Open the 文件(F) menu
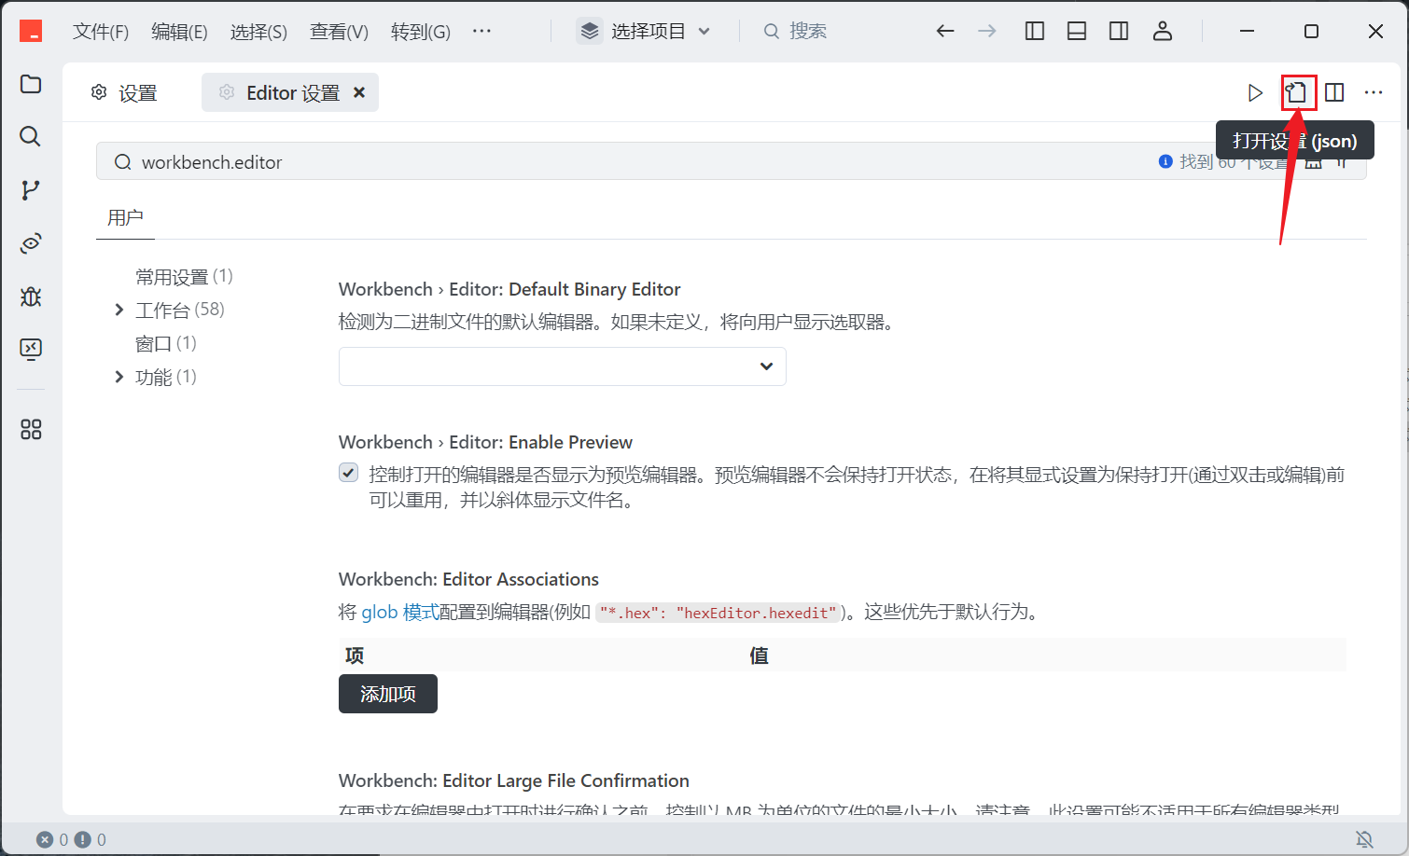The image size is (1409, 856). tap(101, 32)
